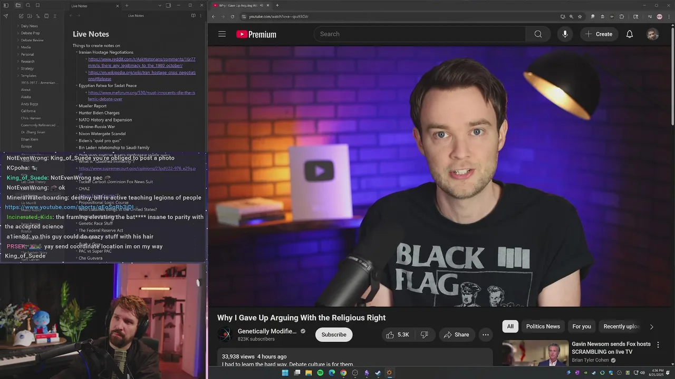
Task: Open Windows Start menu
Action: point(285,373)
